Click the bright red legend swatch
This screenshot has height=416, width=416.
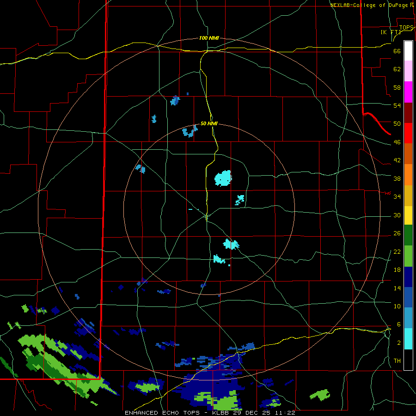[408, 133]
